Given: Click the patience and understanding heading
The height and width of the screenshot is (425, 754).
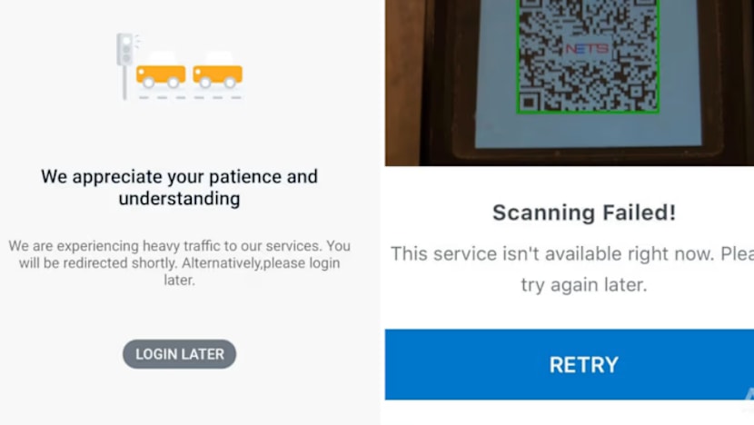Looking at the screenshot, I should click(179, 187).
